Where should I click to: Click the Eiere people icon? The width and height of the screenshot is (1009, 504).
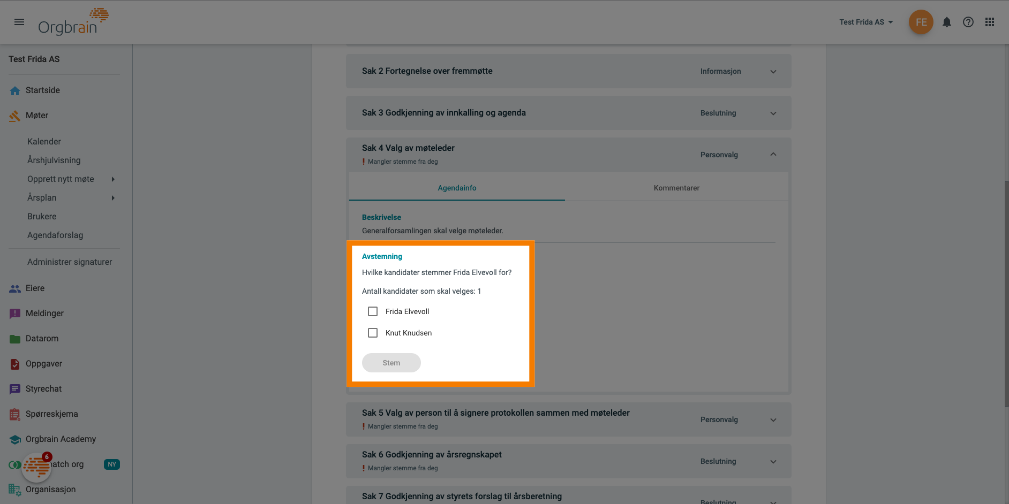click(x=15, y=288)
